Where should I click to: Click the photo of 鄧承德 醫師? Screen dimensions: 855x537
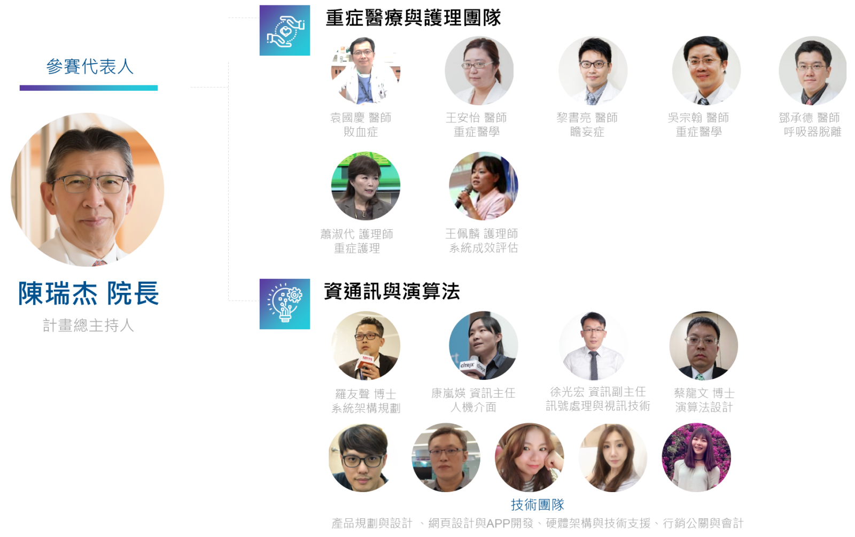pyautogui.click(x=813, y=71)
